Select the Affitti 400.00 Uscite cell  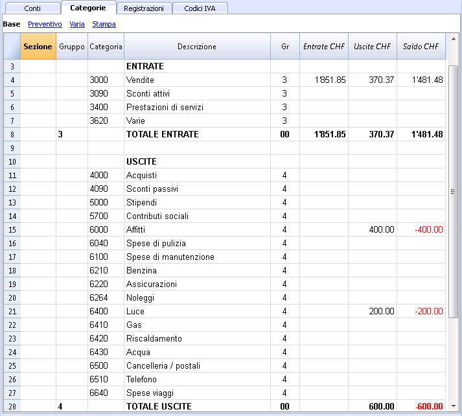point(373,229)
